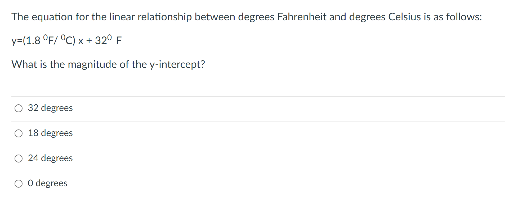
Task: Select the 24 degrees radio button
Action: coord(18,158)
